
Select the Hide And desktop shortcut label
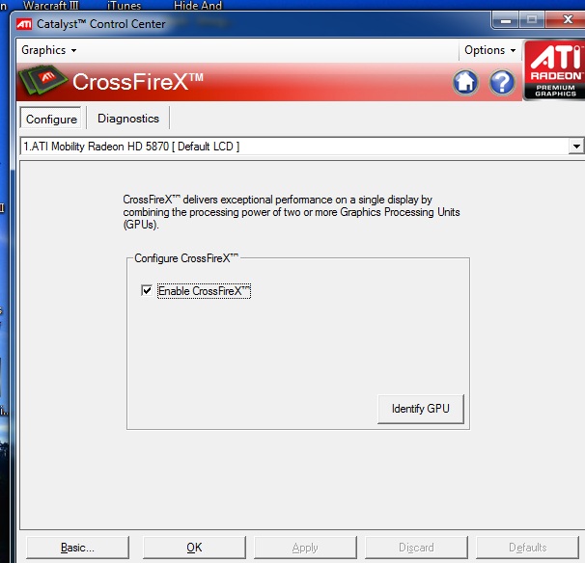(198, 5)
